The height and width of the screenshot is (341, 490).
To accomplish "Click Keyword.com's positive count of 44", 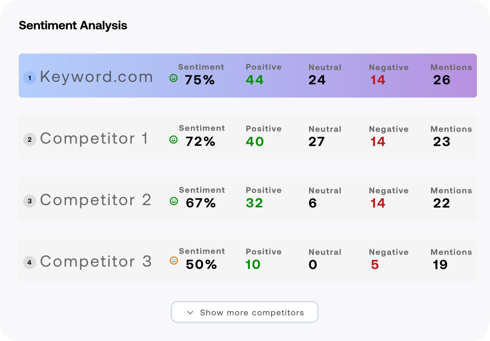I will 255,80.
